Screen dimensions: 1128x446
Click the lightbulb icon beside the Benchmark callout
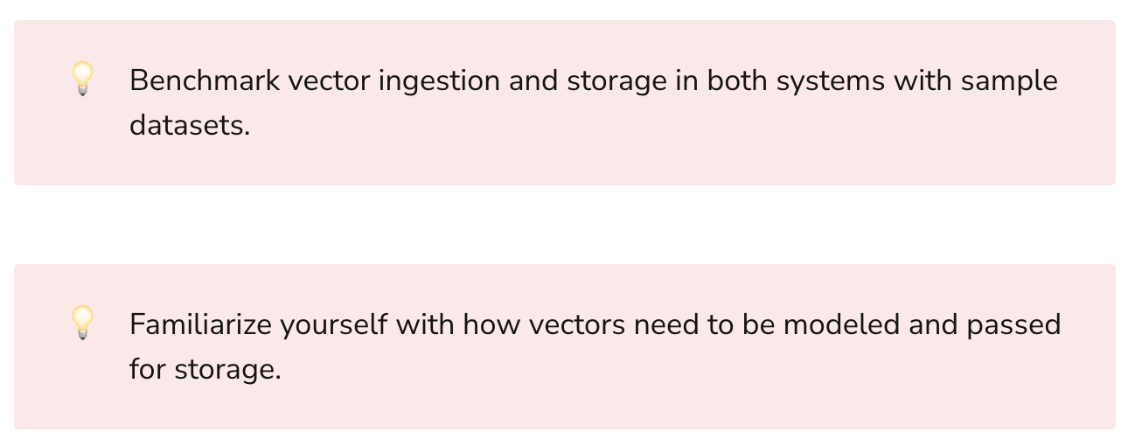point(82,80)
